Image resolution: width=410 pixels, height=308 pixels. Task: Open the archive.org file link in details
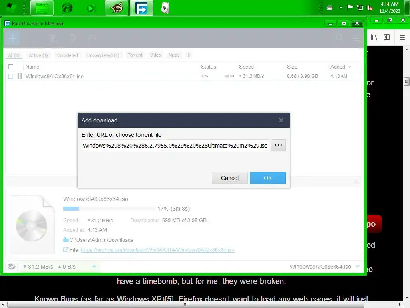click(158, 250)
